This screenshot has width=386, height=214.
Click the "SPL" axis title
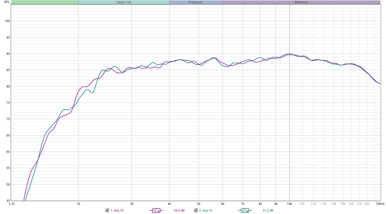pyautogui.click(x=7, y=2)
